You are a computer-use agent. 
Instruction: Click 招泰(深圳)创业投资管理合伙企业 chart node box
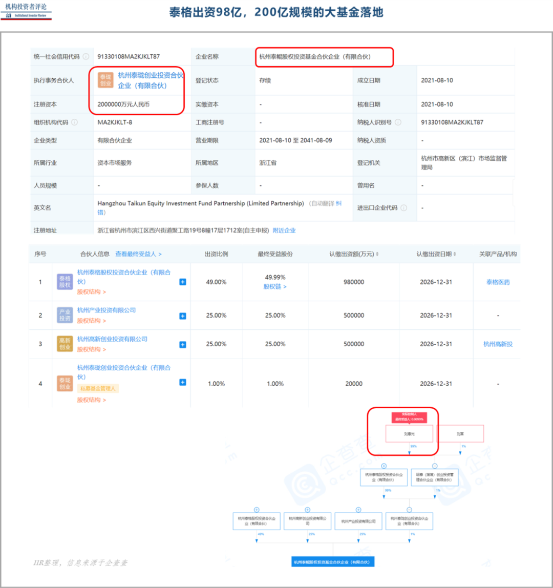tap(435, 477)
